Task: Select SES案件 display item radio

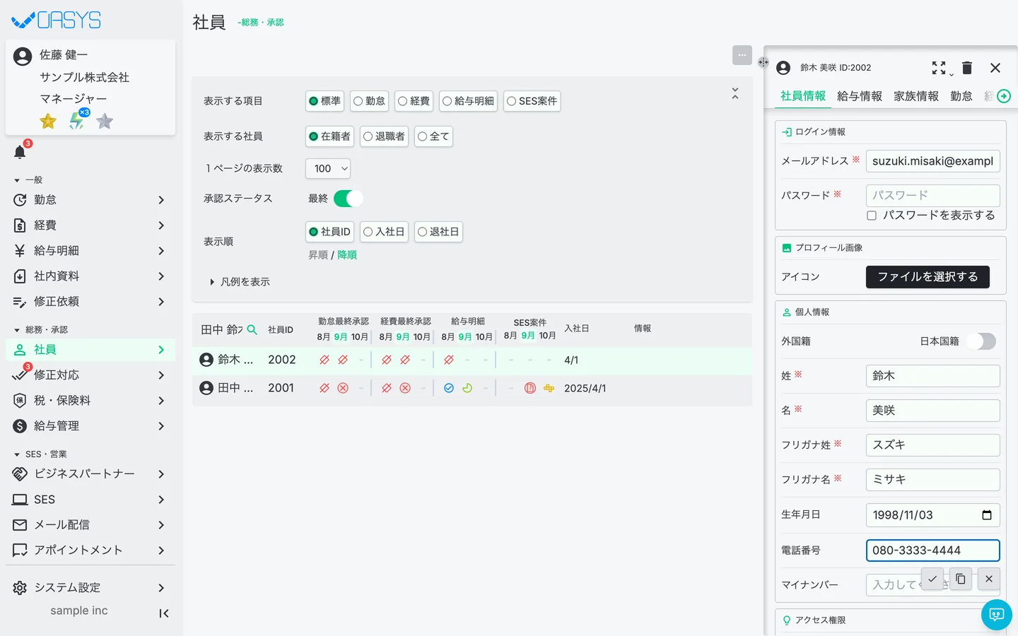Action: click(x=532, y=101)
